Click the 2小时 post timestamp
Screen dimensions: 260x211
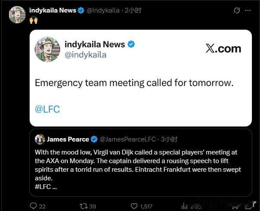(133, 10)
